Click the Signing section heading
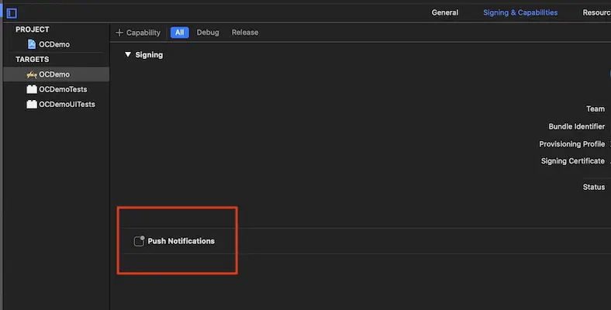 [149, 55]
